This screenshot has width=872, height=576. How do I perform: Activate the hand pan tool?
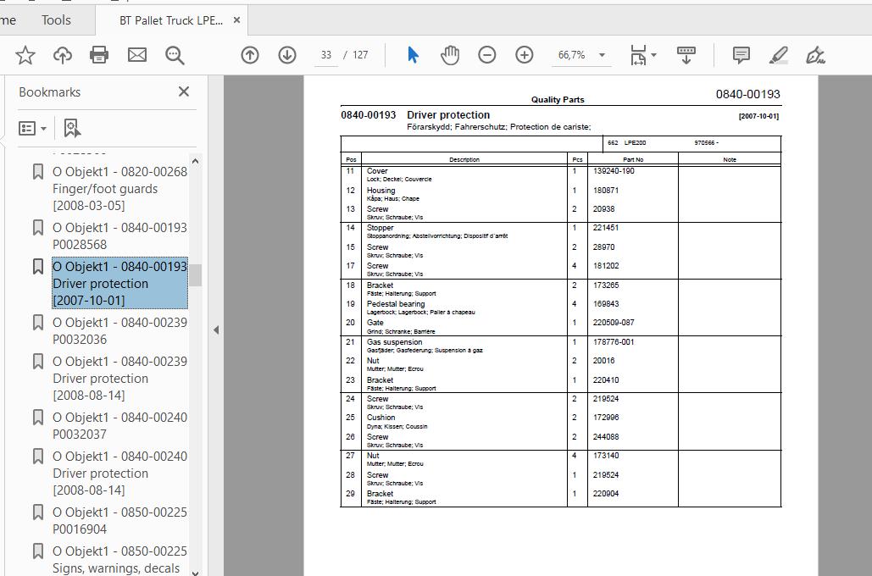point(450,55)
